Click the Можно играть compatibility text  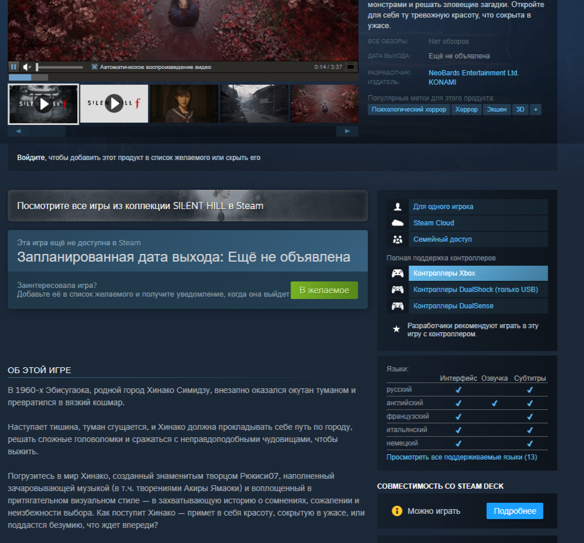click(434, 511)
